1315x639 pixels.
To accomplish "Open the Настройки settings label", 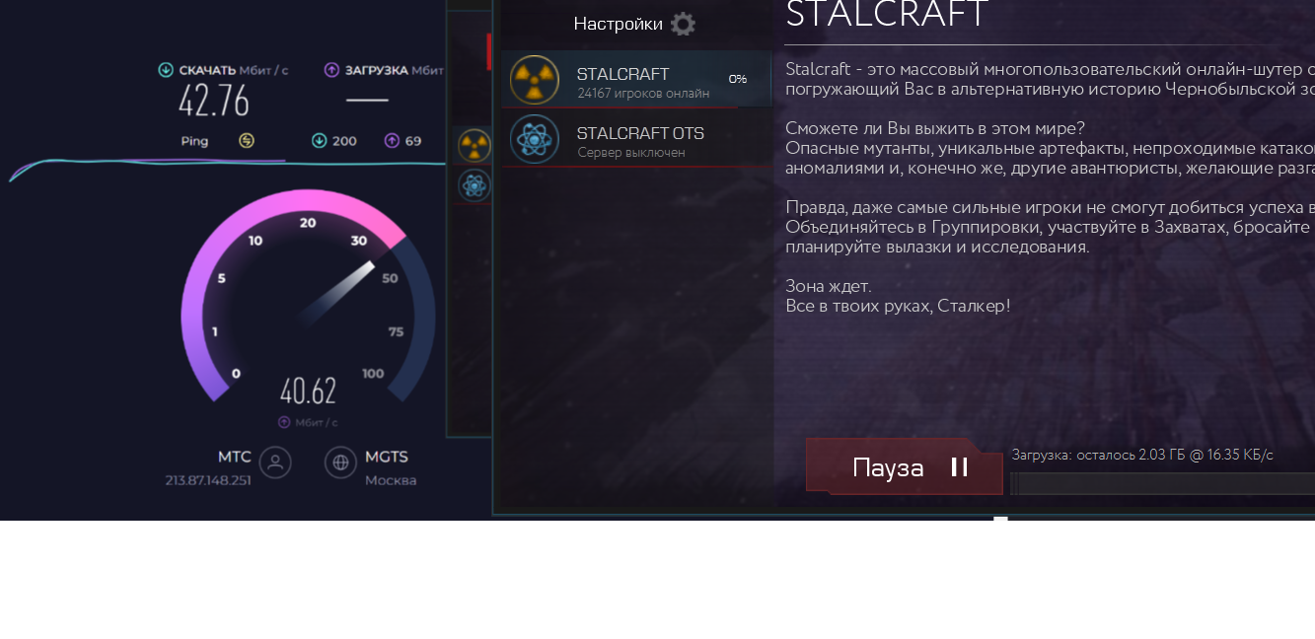I will tap(619, 24).
